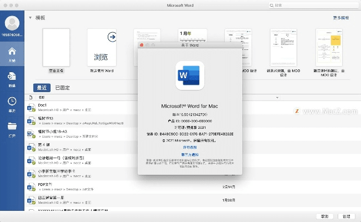Switch to the 已固定 pinned tab

click(x=62, y=88)
